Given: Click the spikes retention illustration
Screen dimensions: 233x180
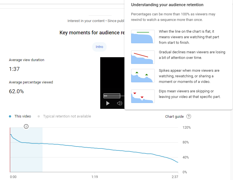Looking at the screenshot, I should point(143,76).
